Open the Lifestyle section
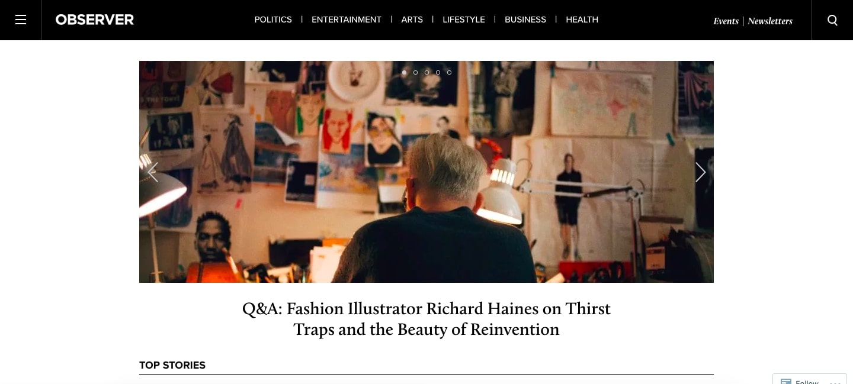853x384 pixels. tap(464, 20)
